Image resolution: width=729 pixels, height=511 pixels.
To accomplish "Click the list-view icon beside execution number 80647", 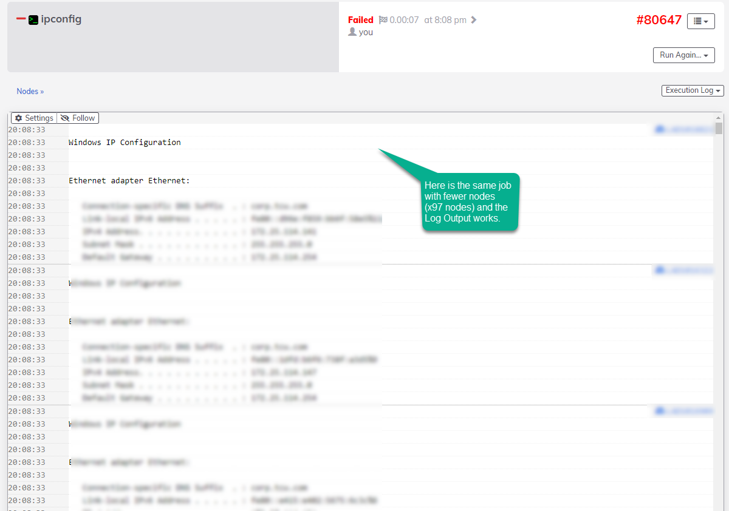I will [697, 21].
